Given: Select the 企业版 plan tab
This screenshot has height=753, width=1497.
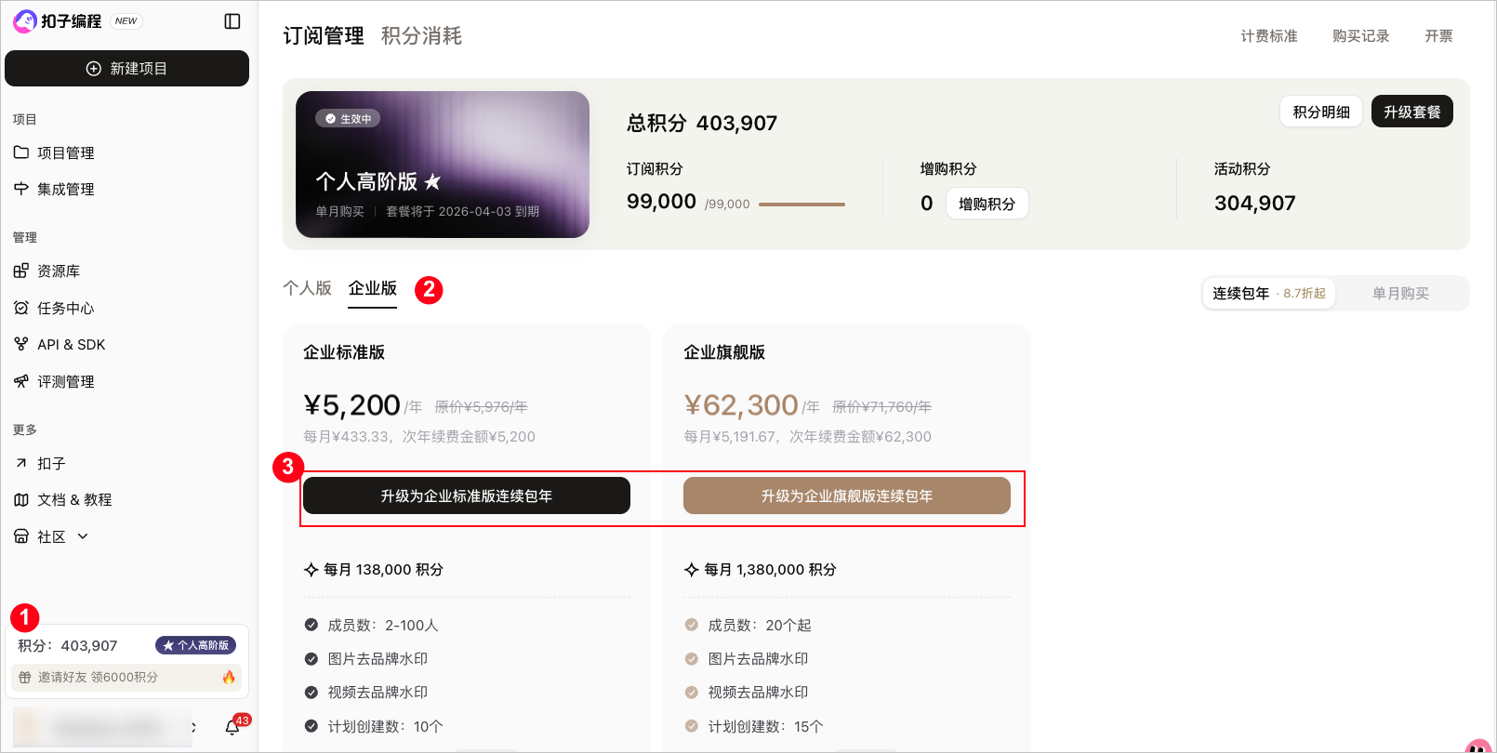Looking at the screenshot, I should pos(373,288).
